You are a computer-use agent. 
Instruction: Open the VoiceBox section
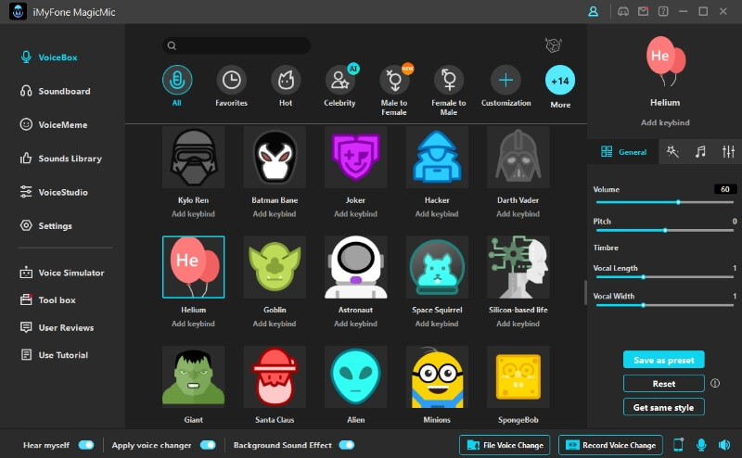tap(49, 57)
